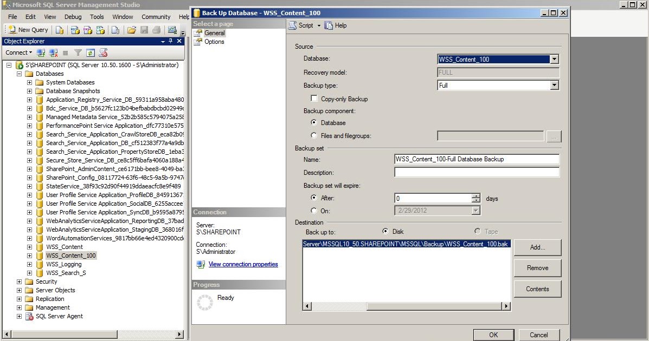Select the Connect icon in Object Explorer
The height and width of the screenshot is (341, 649).
(41, 53)
